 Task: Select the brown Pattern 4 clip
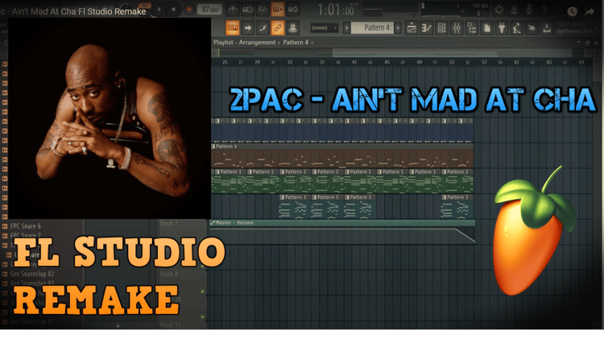tap(342, 155)
